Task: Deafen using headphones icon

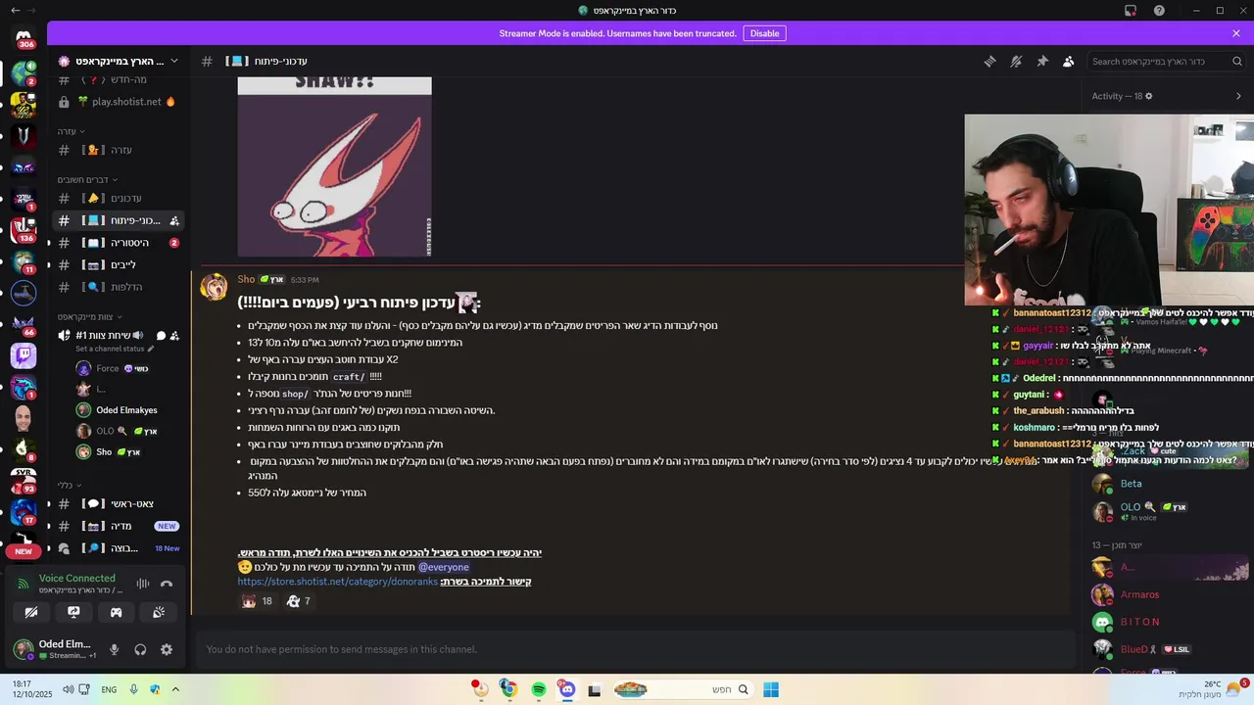Action: 140,649
